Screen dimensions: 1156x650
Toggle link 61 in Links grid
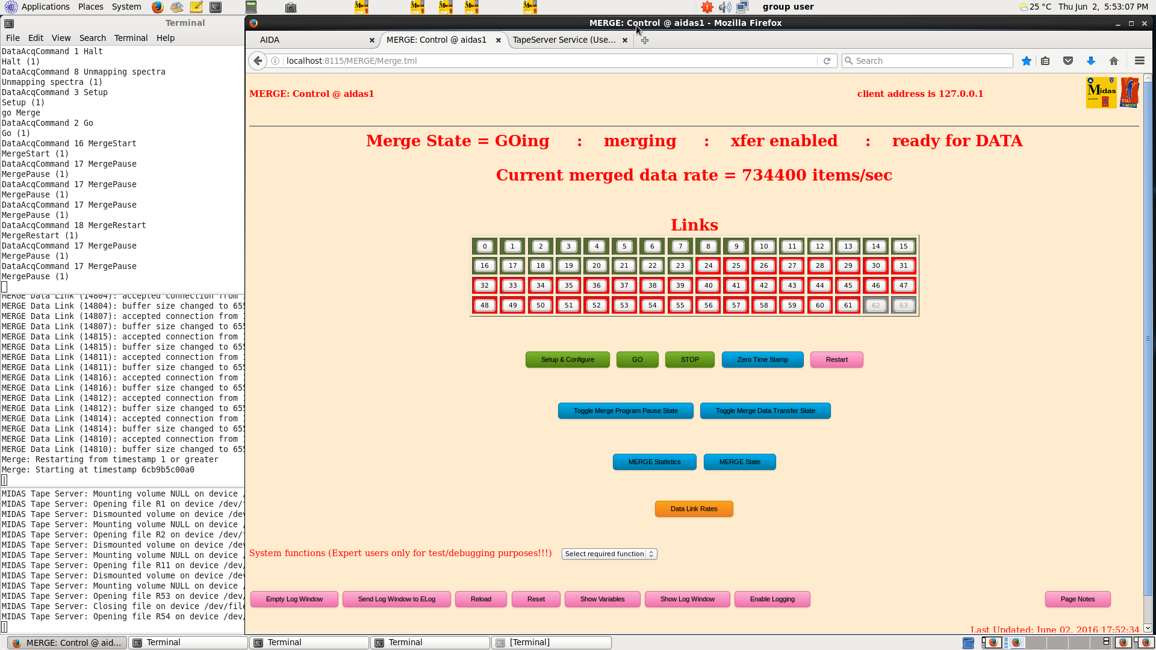click(848, 305)
